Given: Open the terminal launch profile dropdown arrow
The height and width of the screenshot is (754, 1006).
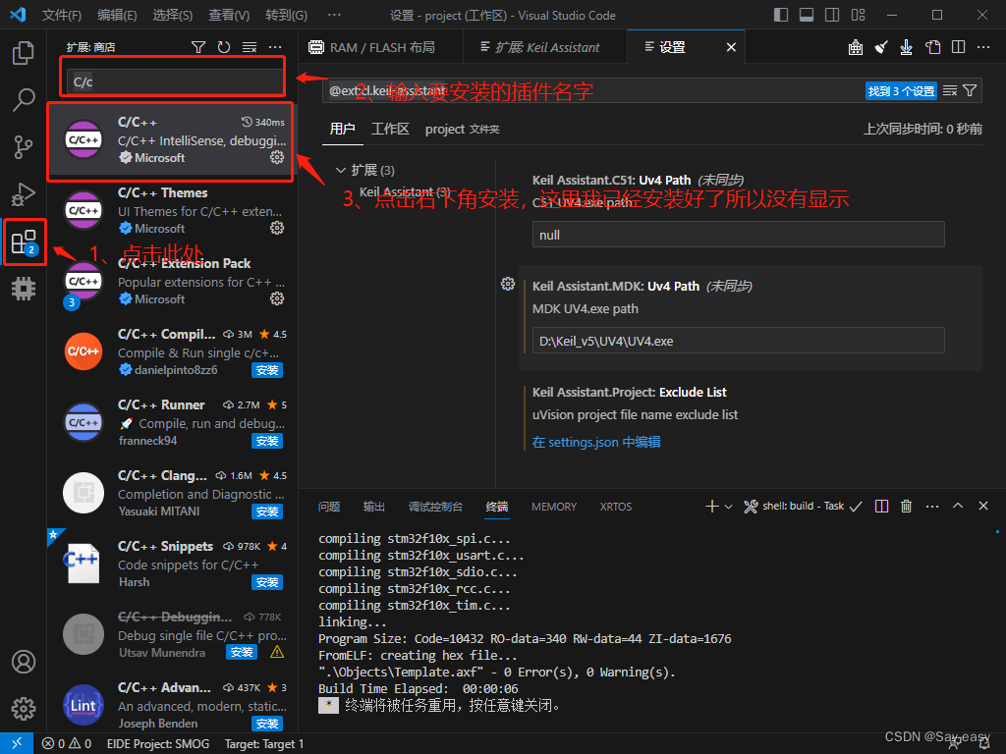Looking at the screenshot, I should coord(728,507).
